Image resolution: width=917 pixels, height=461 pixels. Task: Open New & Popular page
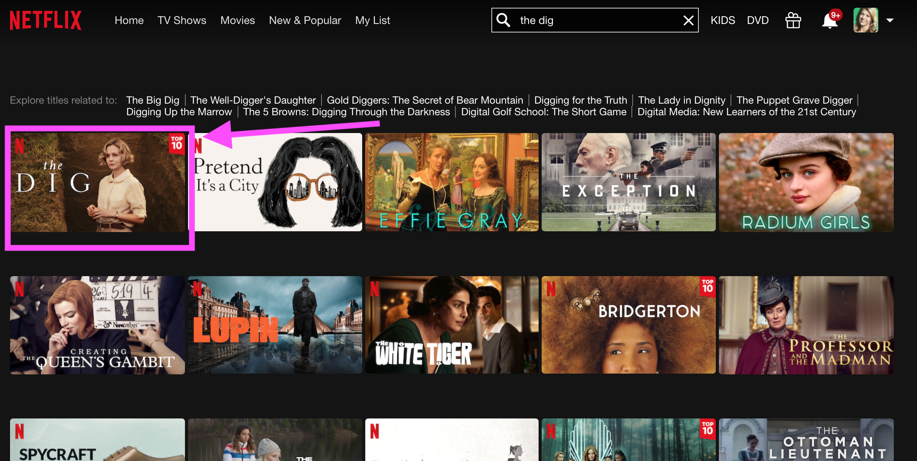tap(305, 20)
